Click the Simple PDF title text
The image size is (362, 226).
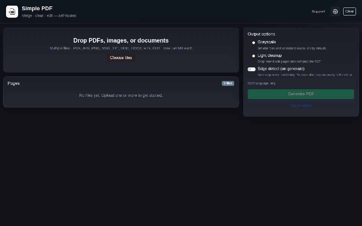click(37, 8)
